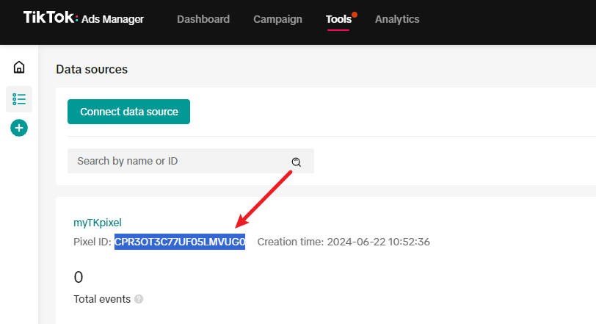Focus the Search by name or ID field
This screenshot has width=596, height=324.
tap(176, 161)
